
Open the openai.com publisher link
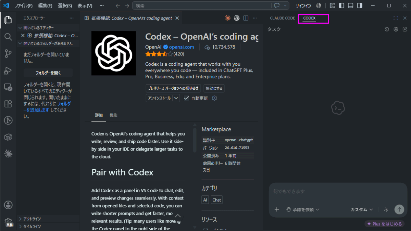tap(181, 47)
